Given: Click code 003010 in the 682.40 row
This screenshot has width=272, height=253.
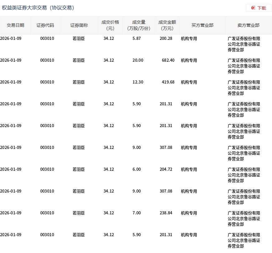Looking at the screenshot, I should pos(47,60).
